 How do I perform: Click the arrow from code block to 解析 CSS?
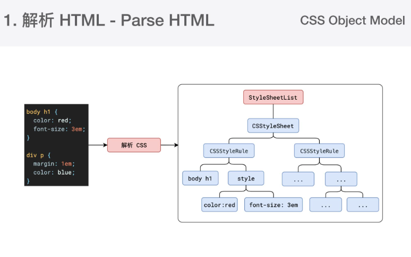point(98,145)
